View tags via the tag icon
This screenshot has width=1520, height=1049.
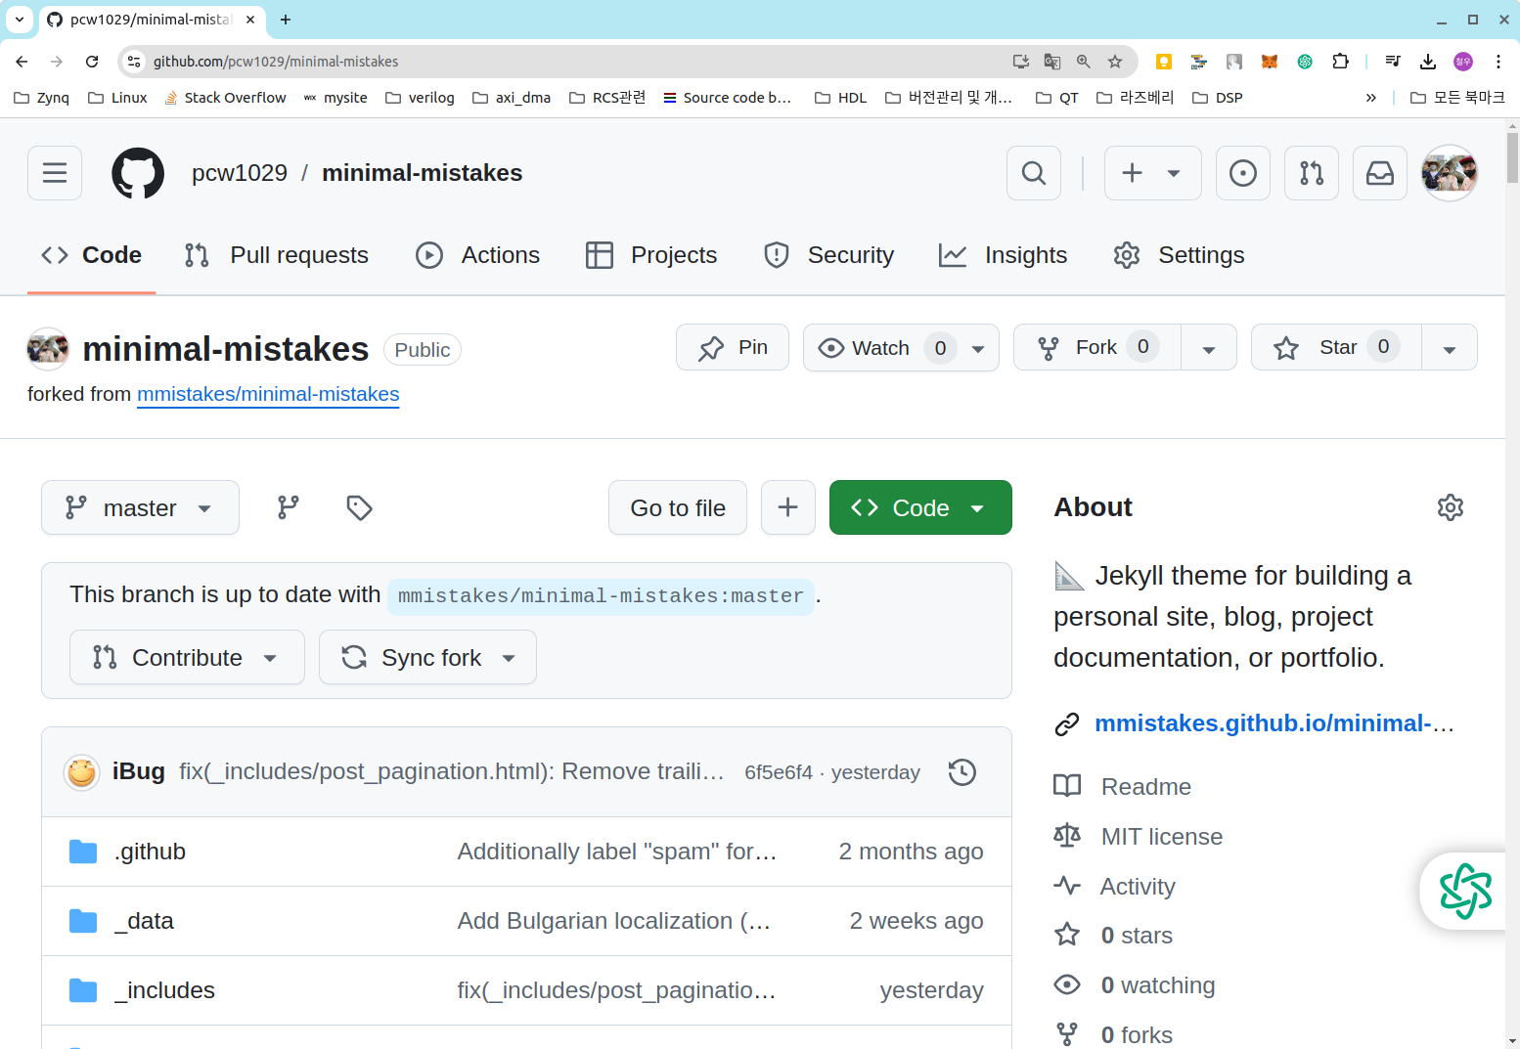point(359,507)
